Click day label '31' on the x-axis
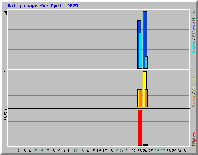Image resolution: width=198 pixels, height=155 pixels. click(186, 151)
